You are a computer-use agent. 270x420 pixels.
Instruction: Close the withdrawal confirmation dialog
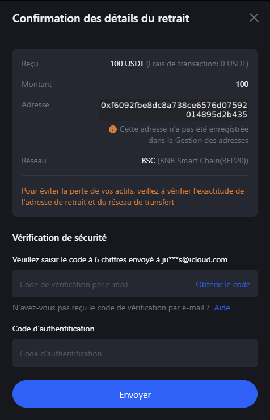coord(254,18)
